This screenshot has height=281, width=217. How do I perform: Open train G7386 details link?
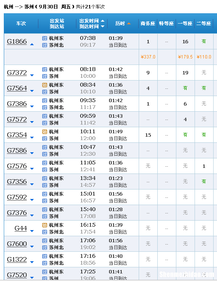coord(17,104)
